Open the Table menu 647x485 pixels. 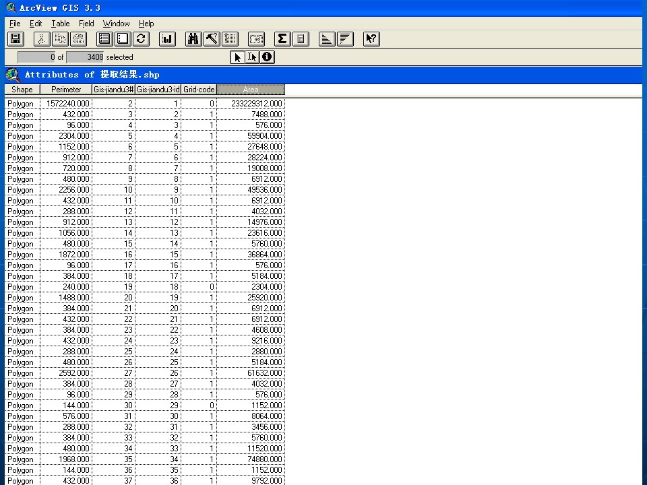(60, 24)
